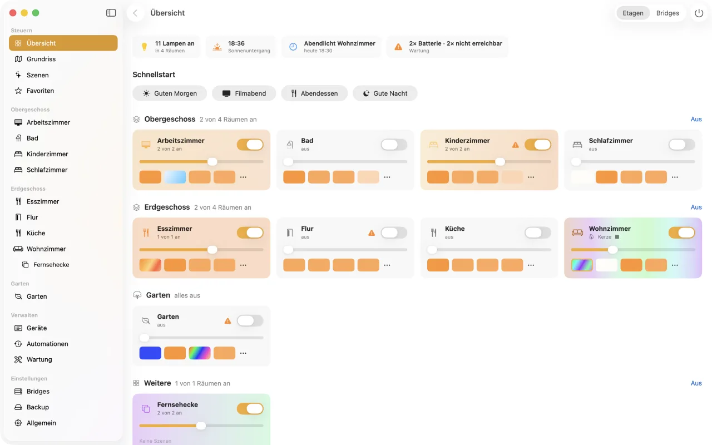Click the Garten card warning triangle

tap(228, 320)
